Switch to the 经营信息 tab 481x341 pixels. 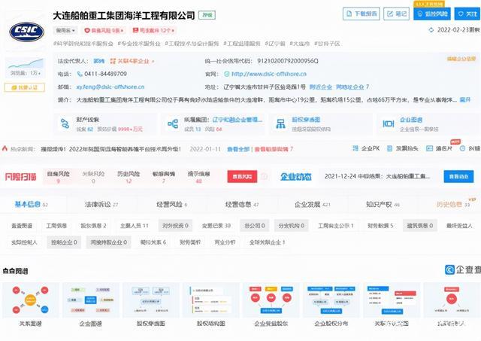point(242,204)
